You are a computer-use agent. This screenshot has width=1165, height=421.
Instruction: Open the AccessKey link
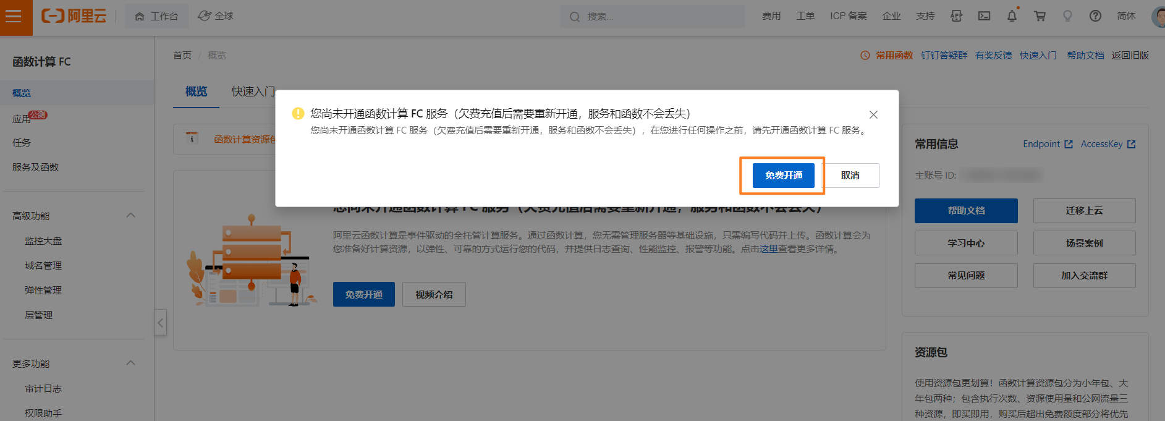[x=1108, y=144]
